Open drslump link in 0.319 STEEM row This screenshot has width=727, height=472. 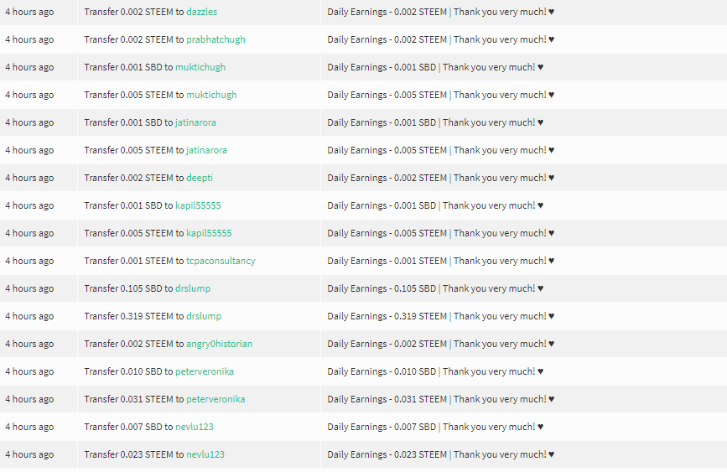point(204,316)
